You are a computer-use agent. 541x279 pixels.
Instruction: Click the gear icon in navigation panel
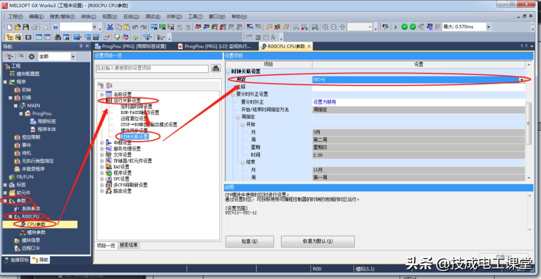(x=32, y=56)
